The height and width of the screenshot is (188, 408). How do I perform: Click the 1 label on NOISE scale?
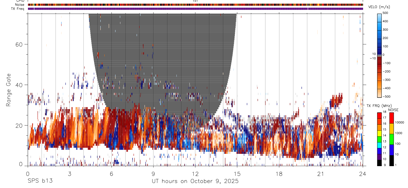(396, 165)
